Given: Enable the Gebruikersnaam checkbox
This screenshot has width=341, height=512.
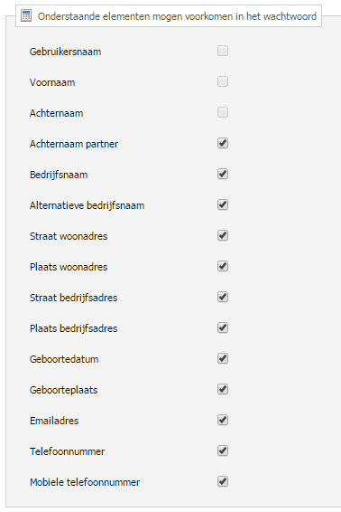Looking at the screenshot, I should point(223,51).
